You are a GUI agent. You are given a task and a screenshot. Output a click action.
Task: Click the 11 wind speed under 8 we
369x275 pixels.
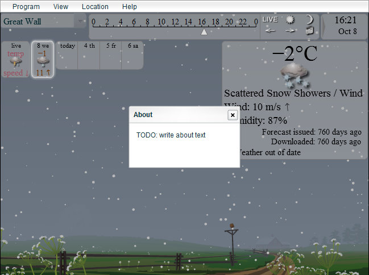point(40,73)
